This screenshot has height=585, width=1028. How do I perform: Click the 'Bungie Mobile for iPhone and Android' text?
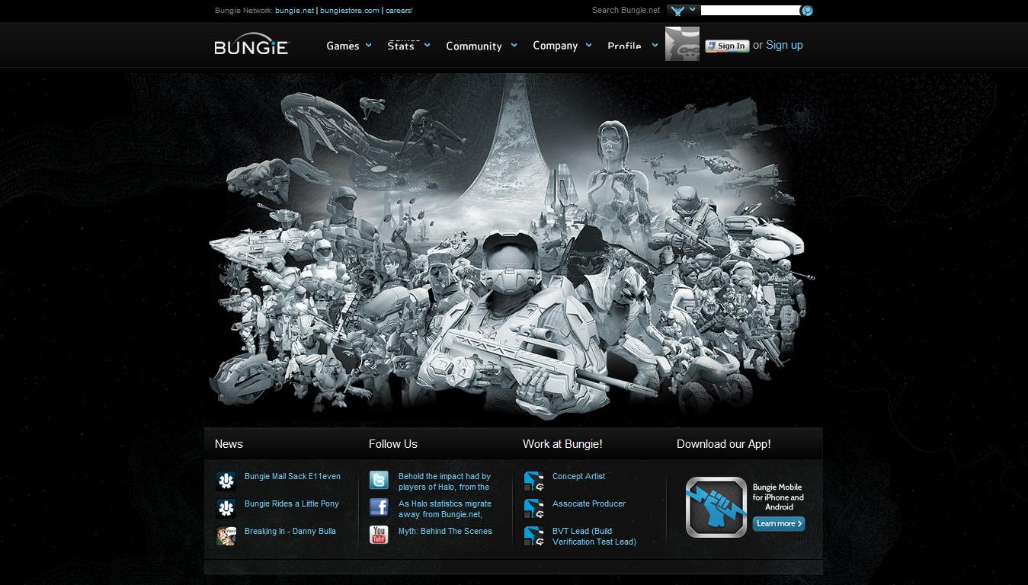(778, 497)
